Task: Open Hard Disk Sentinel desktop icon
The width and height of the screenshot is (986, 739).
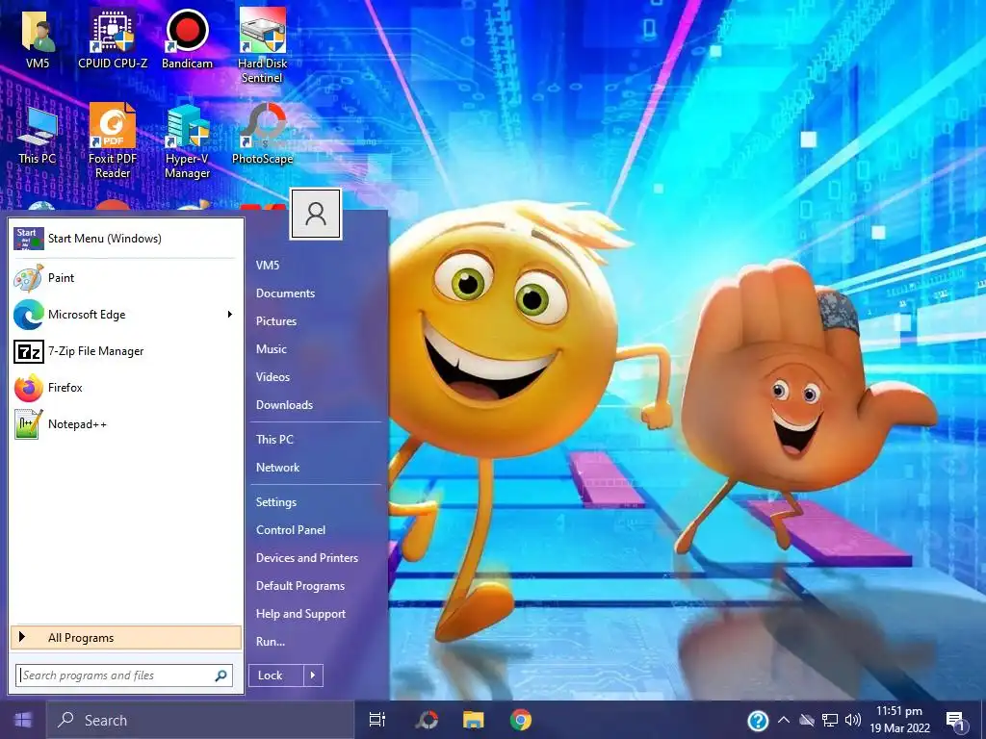Action: [262, 45]
